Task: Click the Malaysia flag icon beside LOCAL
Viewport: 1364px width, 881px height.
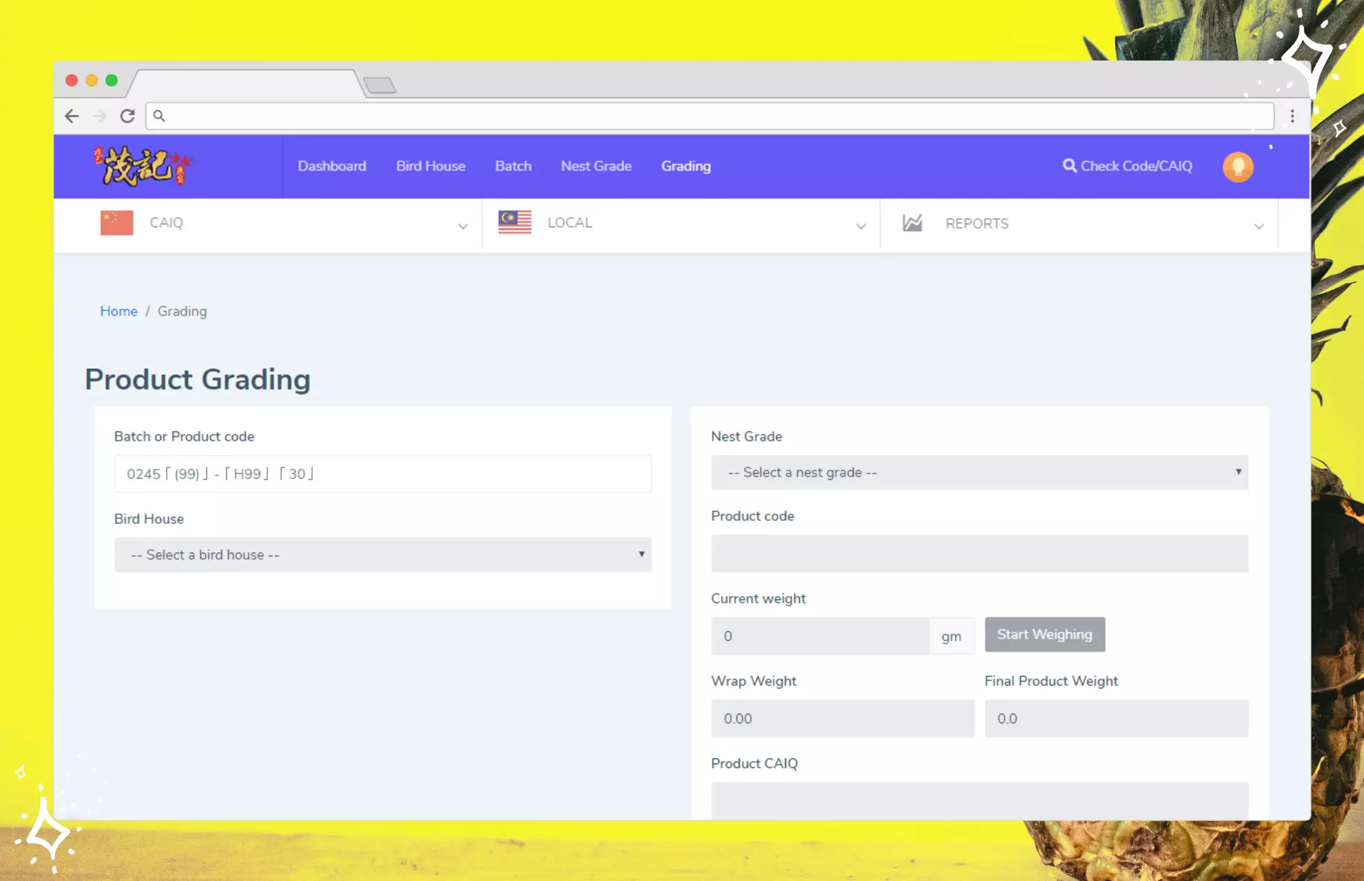Action: pos(514,222)
